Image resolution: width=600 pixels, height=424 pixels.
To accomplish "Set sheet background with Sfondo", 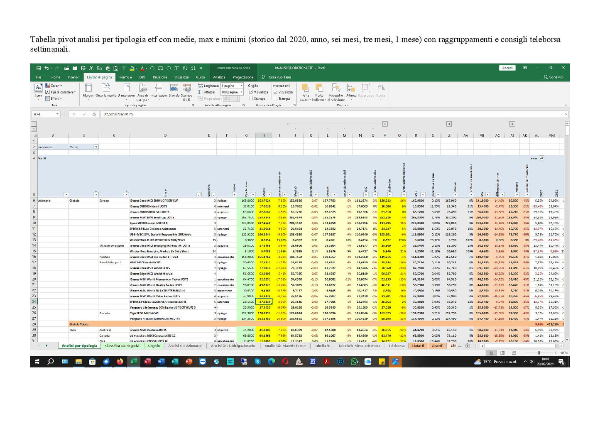I will coord(174,91).
